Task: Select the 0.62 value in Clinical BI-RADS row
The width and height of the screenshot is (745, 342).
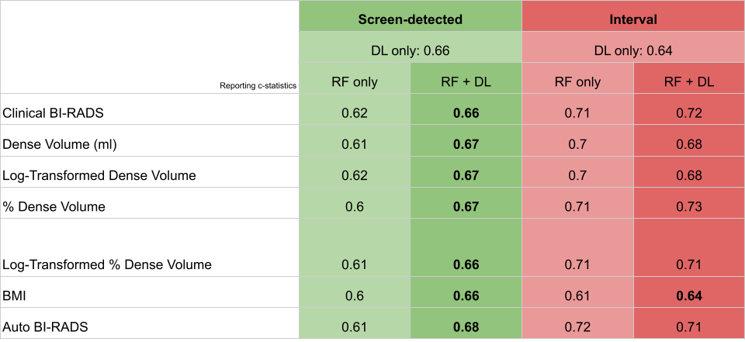Action: coord(355,113)
